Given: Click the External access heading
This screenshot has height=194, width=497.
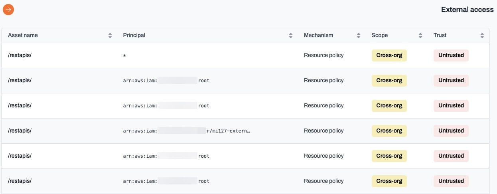Looking at the screenshot, I should click(467, 10).
